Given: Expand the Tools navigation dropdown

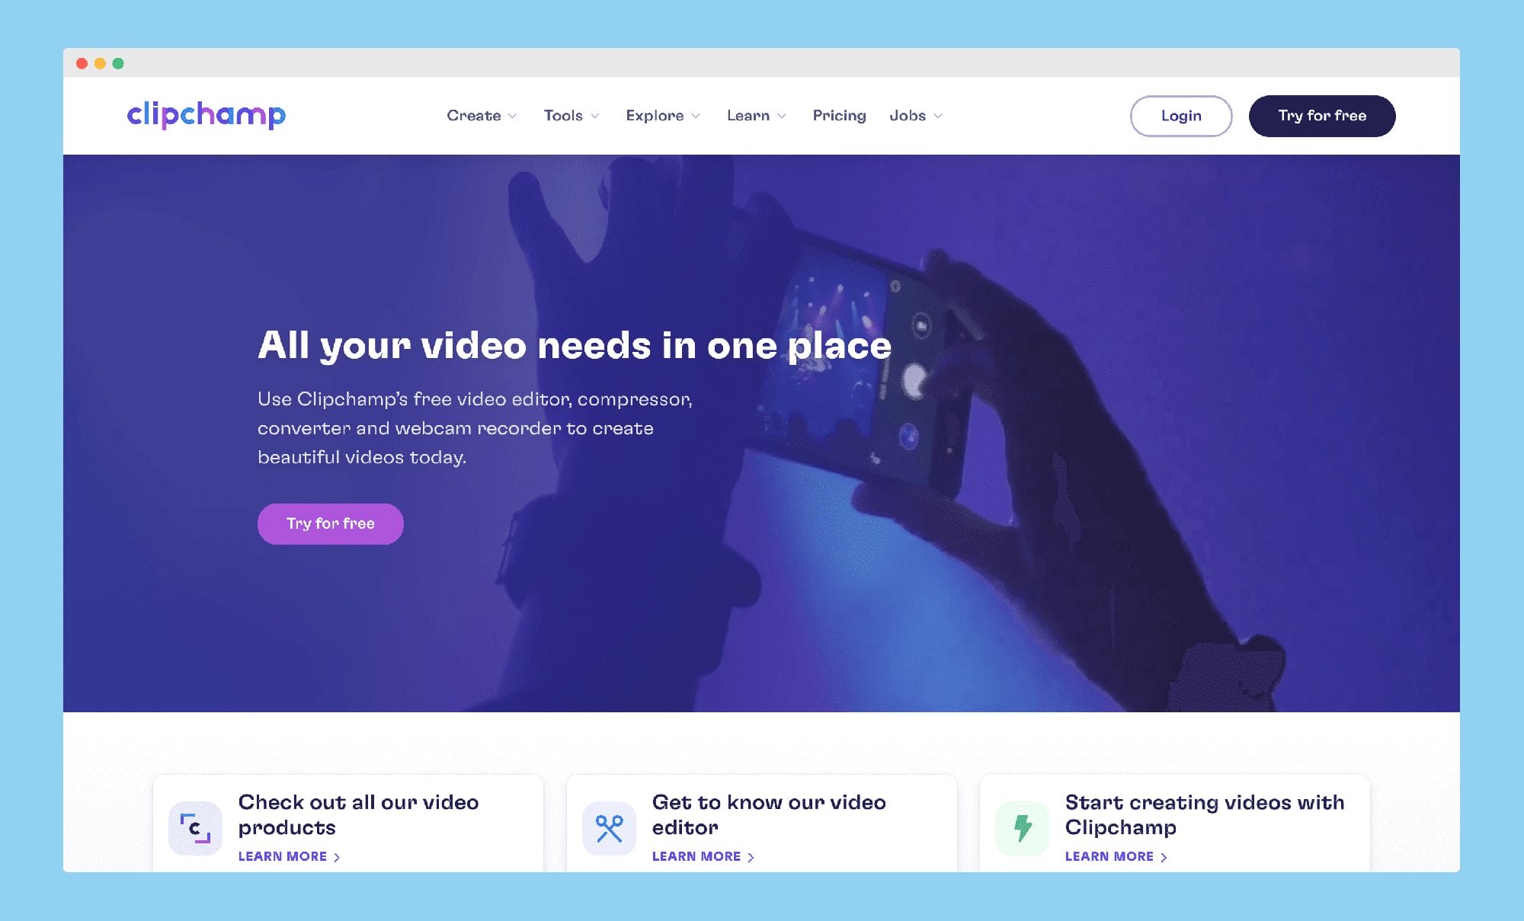Looking at the screenshot, I should click(x=569, y=115).
